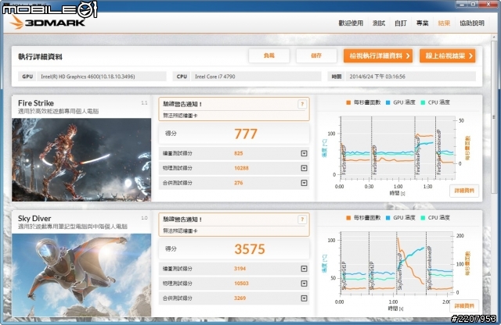
Task: Expand the Fire Strike graphics score 825 row
Action: click(x=304, y=153)
